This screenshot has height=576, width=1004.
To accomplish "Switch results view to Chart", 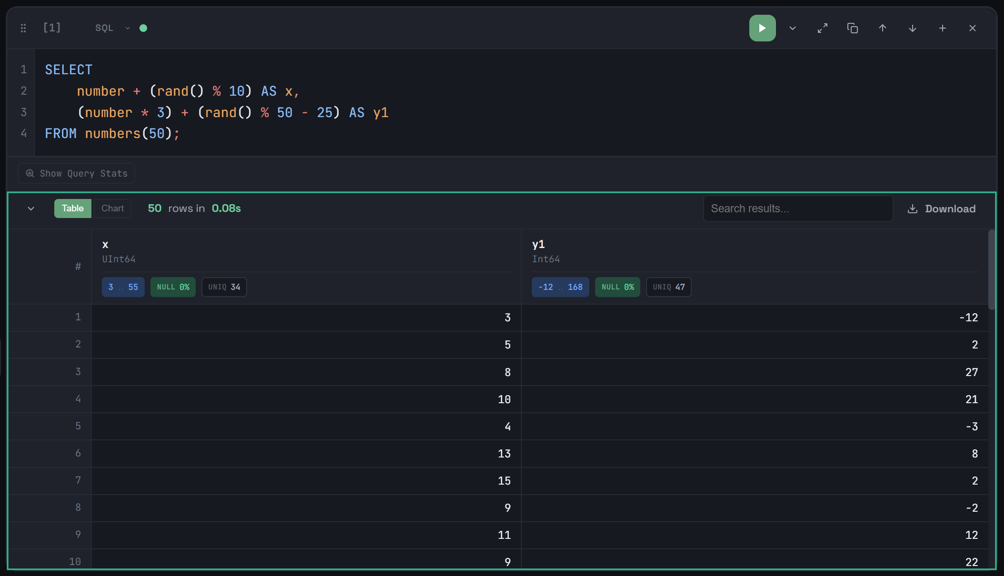I will pyautogui.click(x=112, y=208).
